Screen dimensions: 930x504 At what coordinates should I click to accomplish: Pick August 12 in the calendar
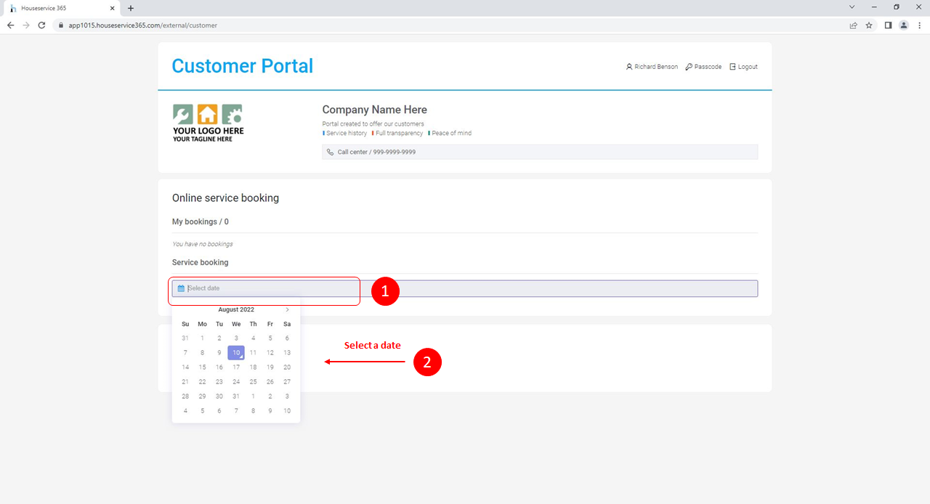coord(270,352)
